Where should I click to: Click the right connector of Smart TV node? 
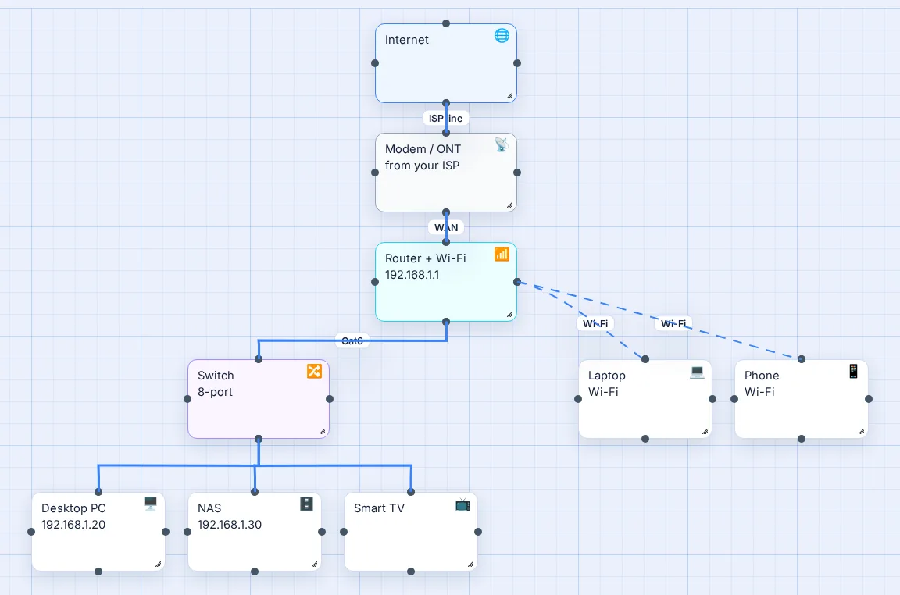tap(478, 532)
